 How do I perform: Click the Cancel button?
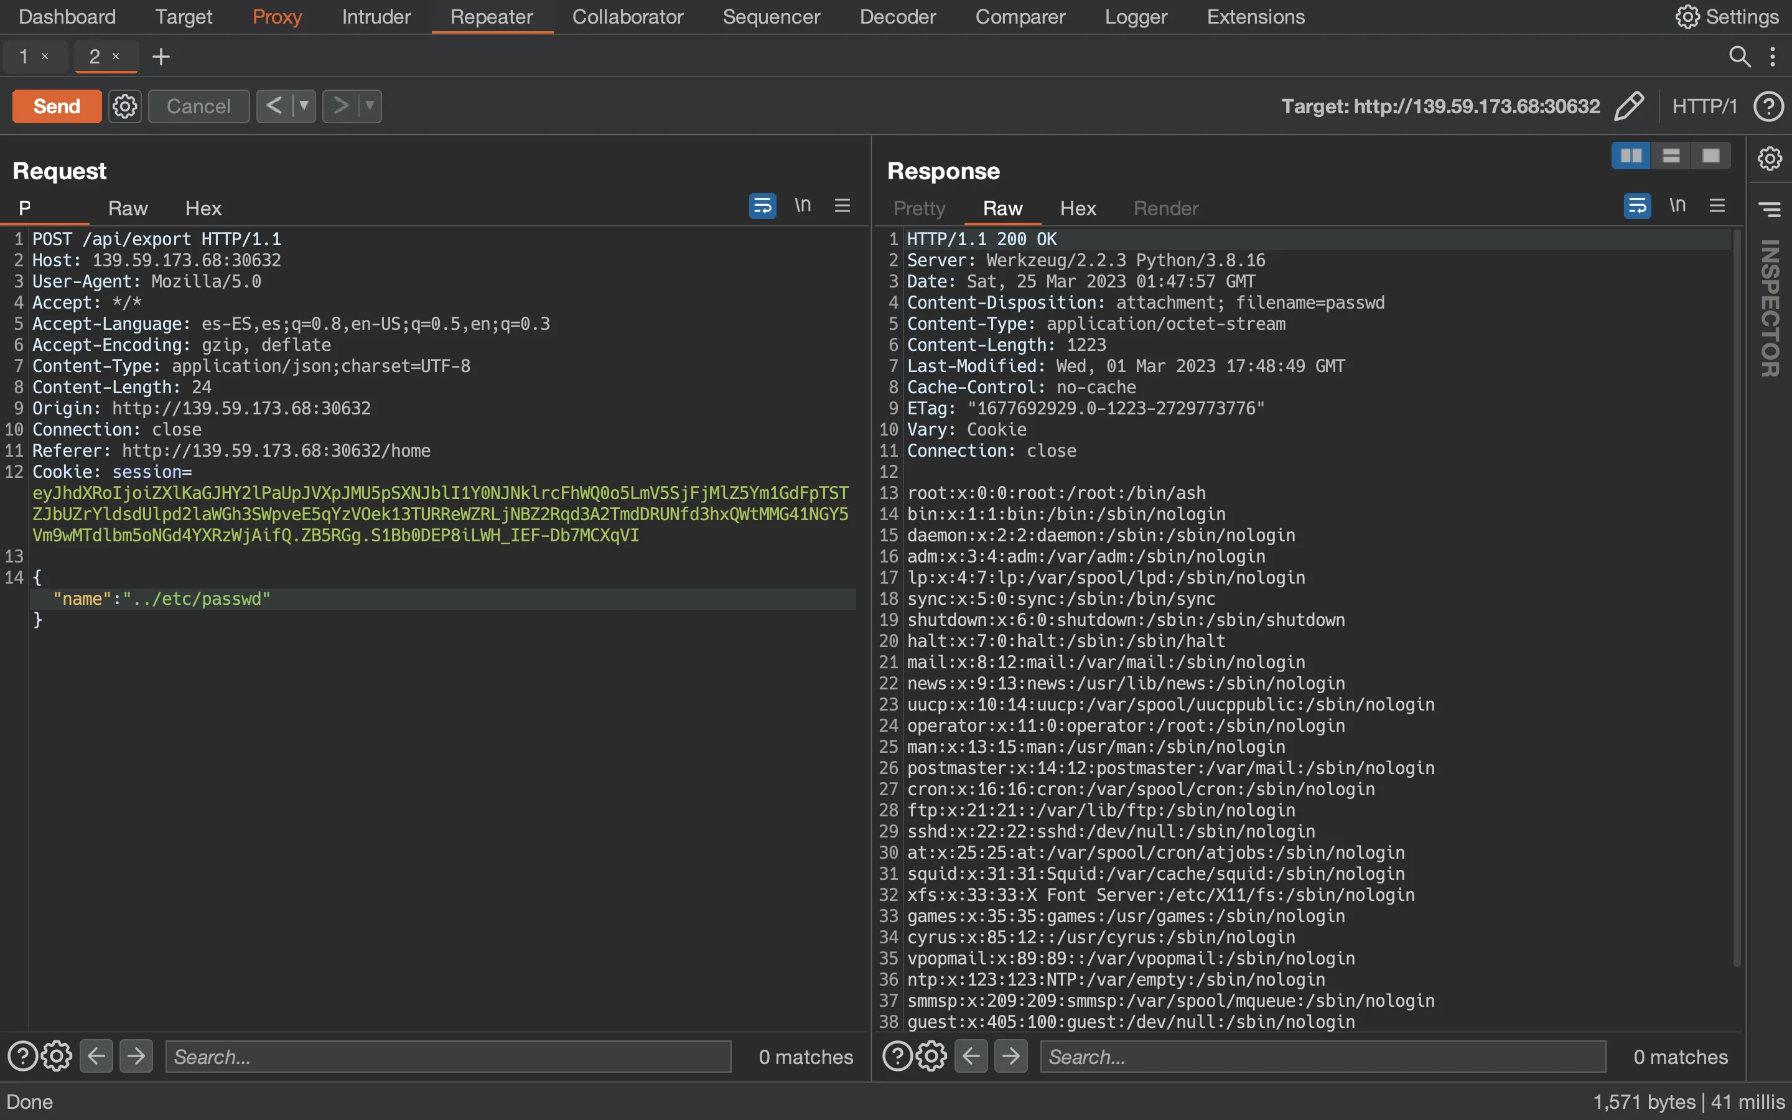point(198,106)
